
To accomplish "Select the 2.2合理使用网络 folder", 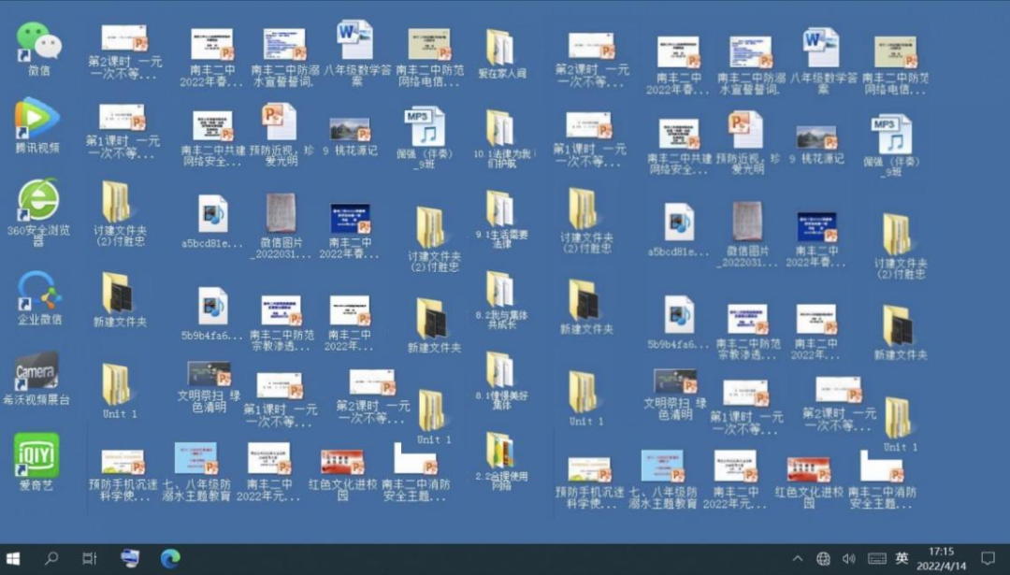I will [499, 452].
